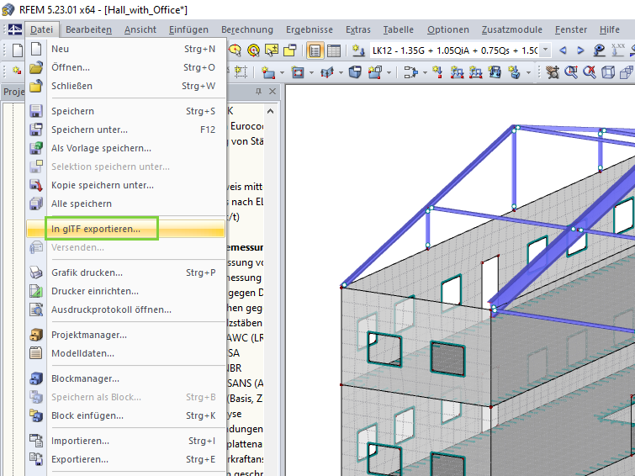Viewport: 635px width, 476px height.
Task: Click the show result values x.xx icon
Action: tap(617, 50)
